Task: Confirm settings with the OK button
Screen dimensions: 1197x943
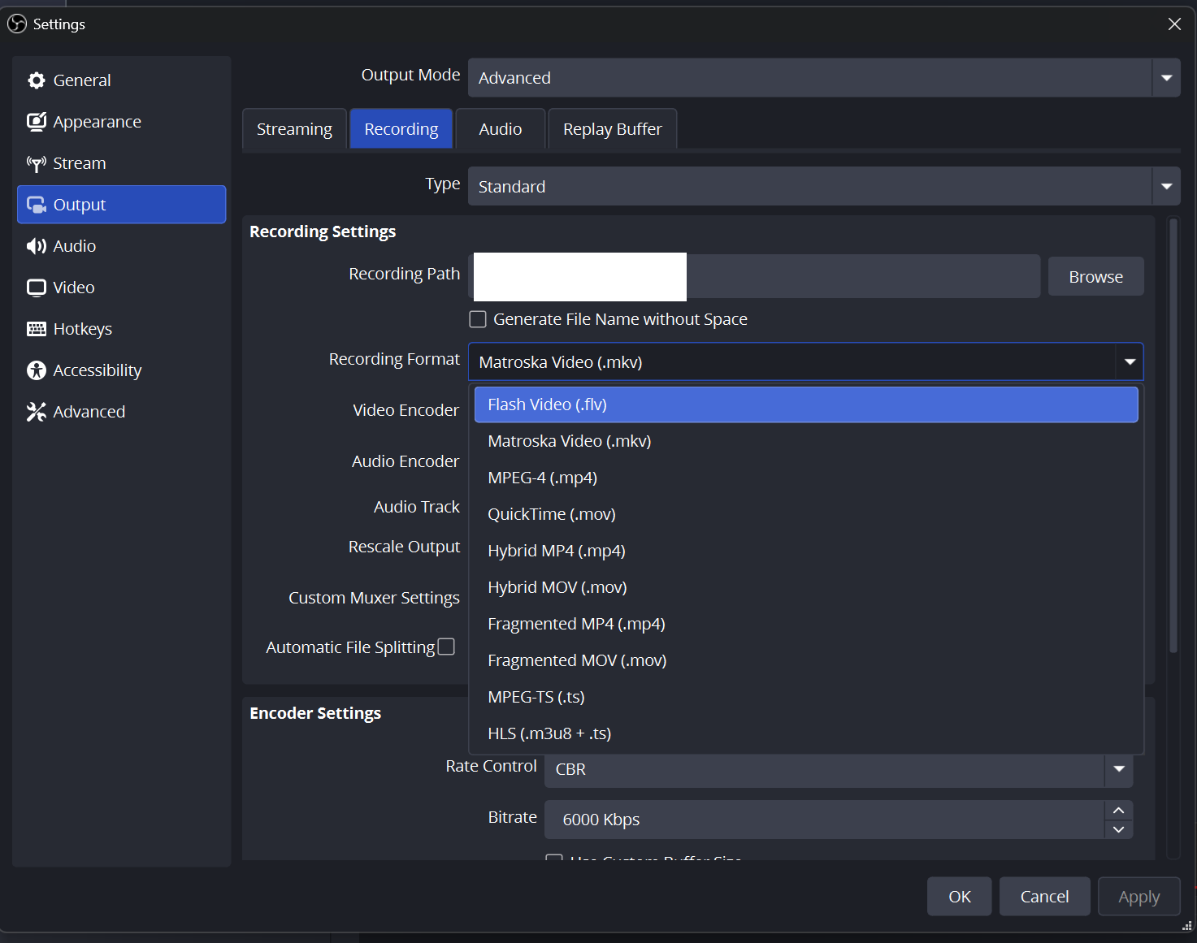Action: [x=960, y=897]
